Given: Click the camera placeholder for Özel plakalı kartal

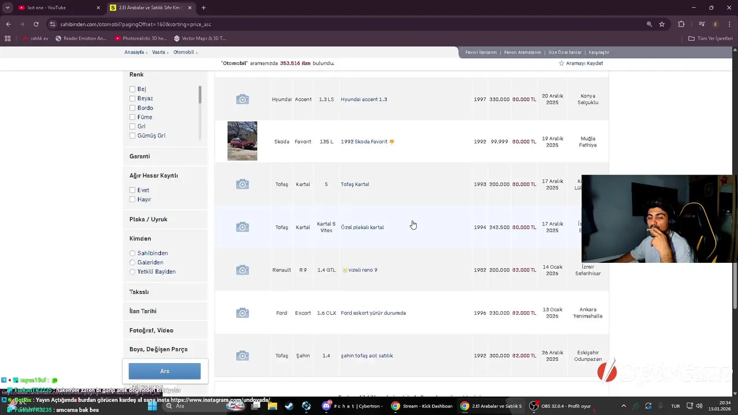Looking at the screenshot, I should 242,227.
